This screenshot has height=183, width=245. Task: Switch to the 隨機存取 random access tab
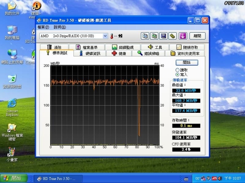point(187,47)
